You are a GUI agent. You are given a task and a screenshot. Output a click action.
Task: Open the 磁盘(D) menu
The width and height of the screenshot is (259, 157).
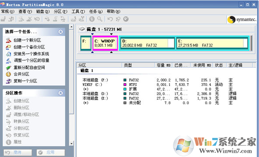[x=43, y=11]
